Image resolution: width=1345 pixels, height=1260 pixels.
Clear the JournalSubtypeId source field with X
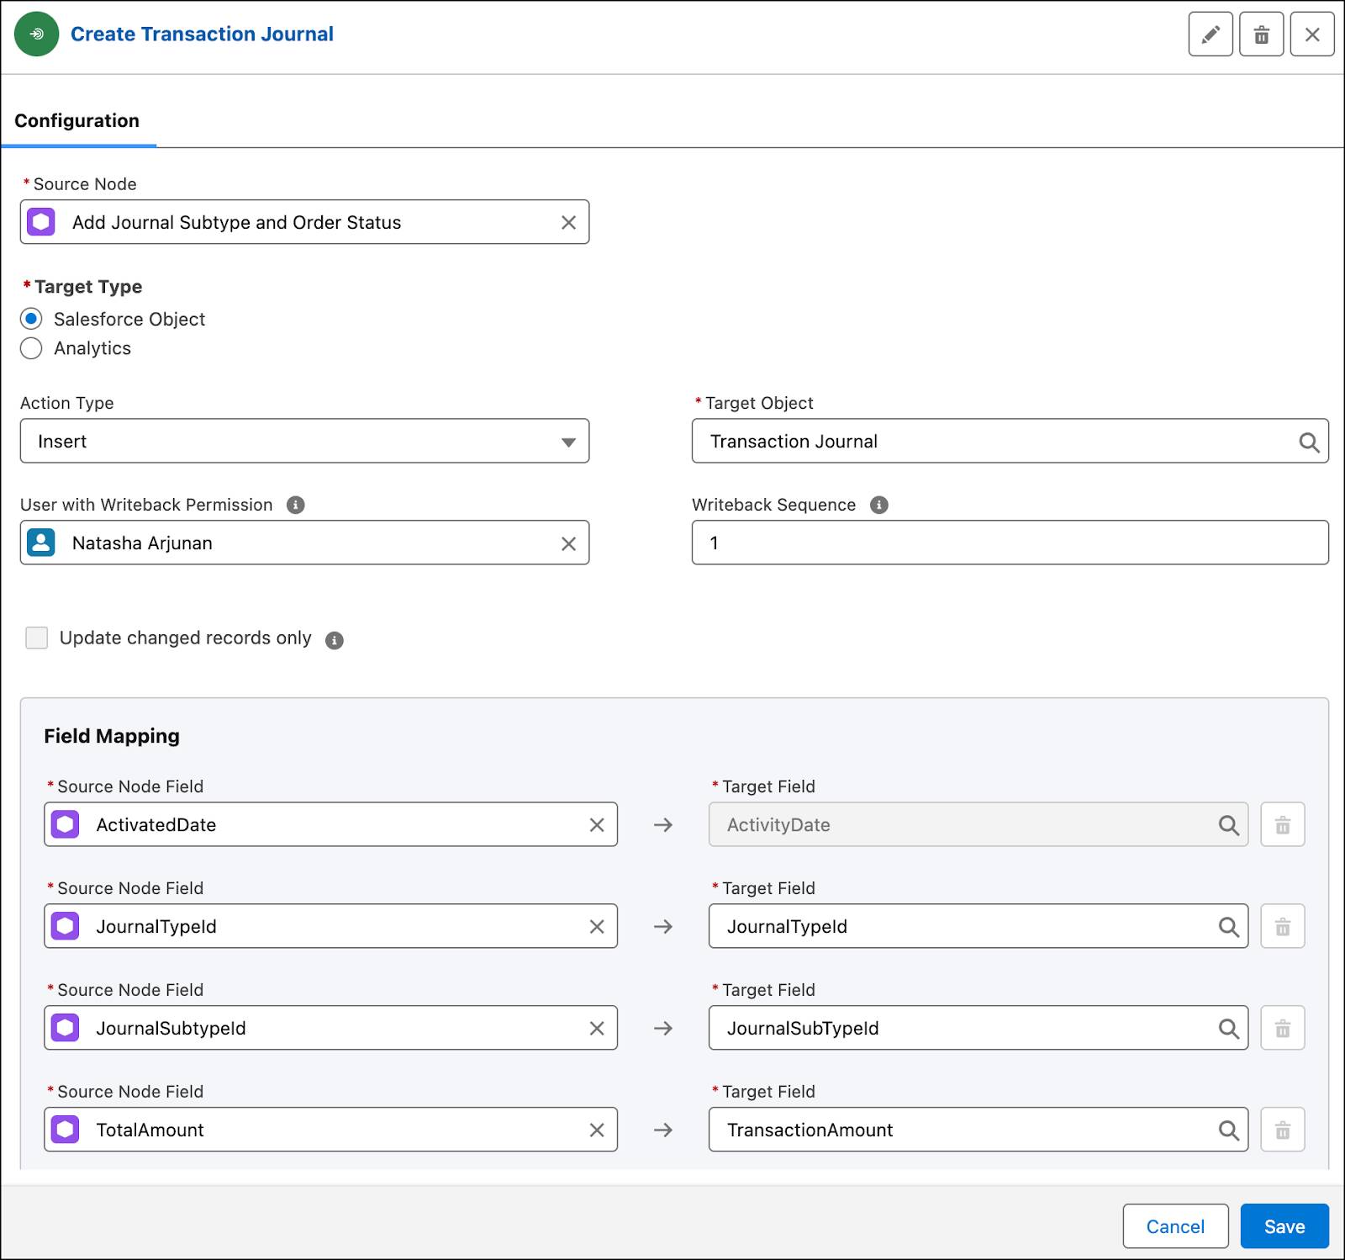[x=598, y=1028]
